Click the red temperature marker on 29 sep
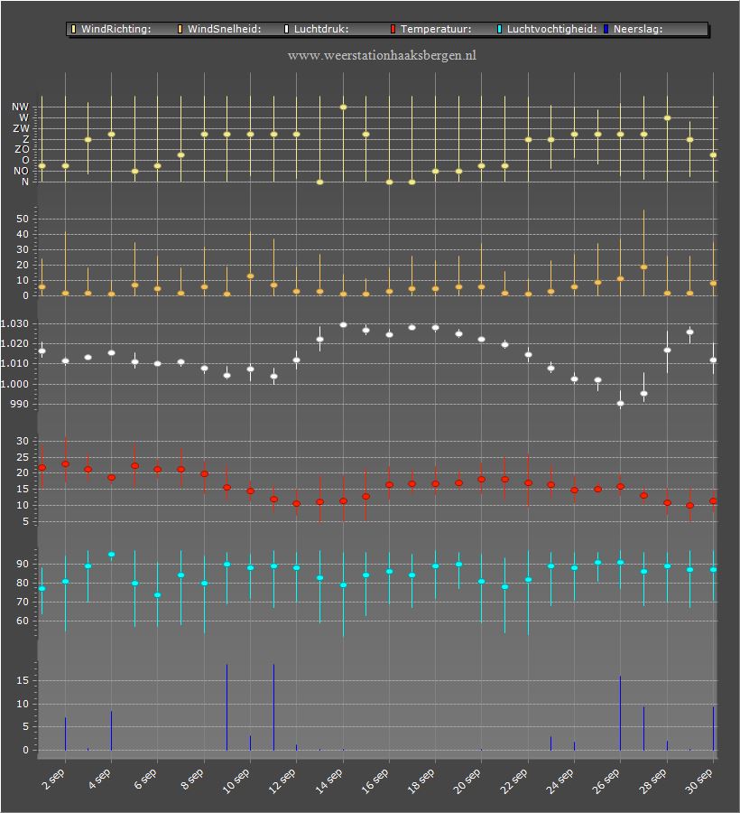The image size is (740, 813). (x=689, y=506)
